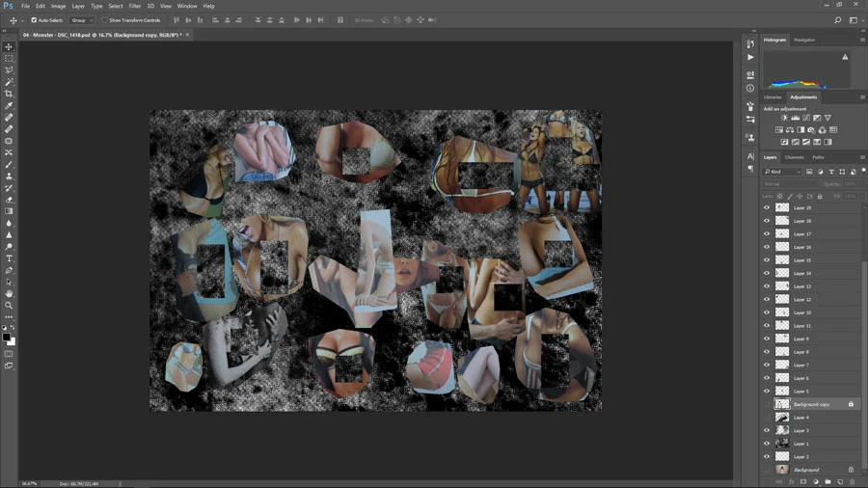The height and width of the screenshot is (488, 868).
Task: Switch to the Navigator tab
Action: [803, 40]
